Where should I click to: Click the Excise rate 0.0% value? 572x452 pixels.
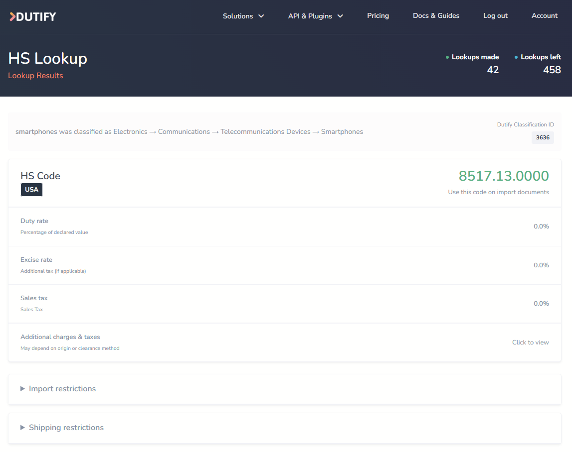[541, 265]
